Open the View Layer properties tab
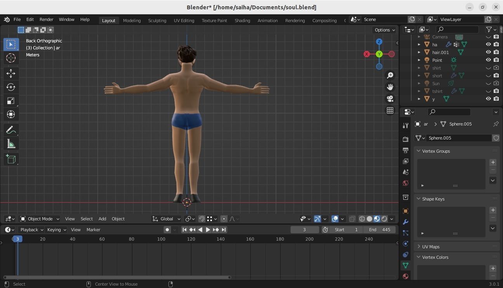 (406, 161)
